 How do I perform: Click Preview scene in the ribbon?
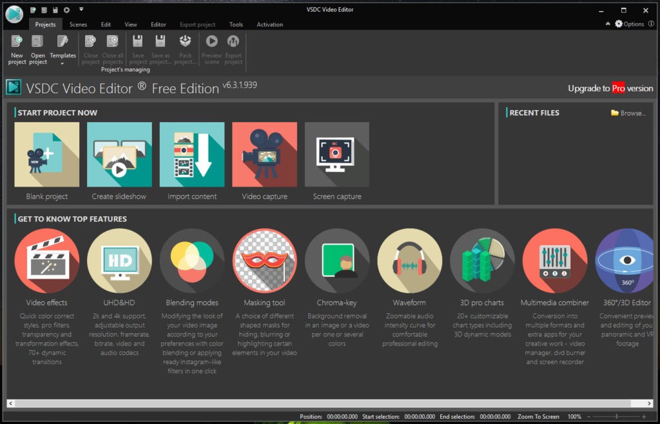pos(211,50)
